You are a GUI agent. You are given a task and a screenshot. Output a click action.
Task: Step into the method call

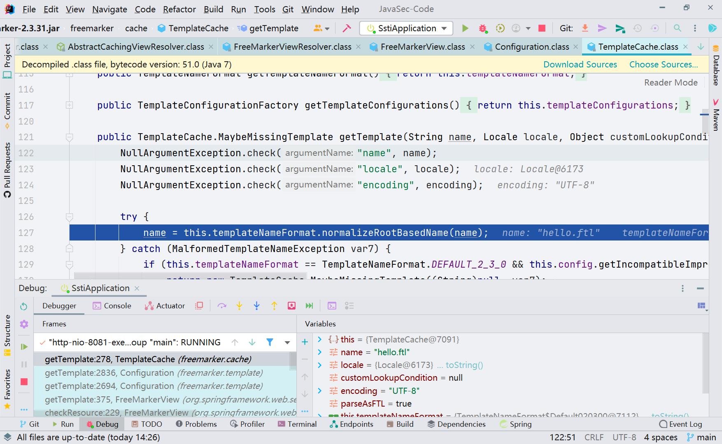tap(239, 305)
